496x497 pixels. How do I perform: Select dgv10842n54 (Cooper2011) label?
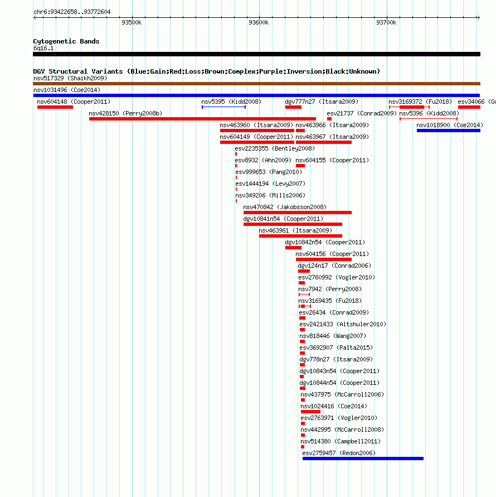[325, 243]
